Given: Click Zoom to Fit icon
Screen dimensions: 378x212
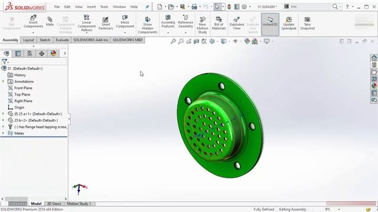Looking at the screenshot, I should click(x=173, y=41).
